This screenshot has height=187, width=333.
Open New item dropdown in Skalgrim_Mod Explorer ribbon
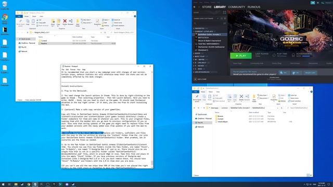(x=87, y=20)
